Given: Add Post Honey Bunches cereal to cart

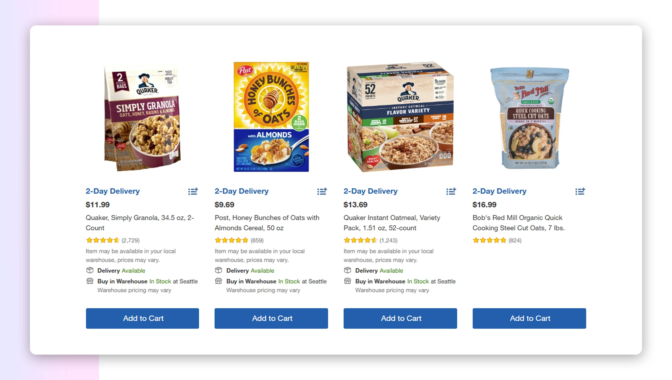Looking at the screenshot, I should point(271,318).
